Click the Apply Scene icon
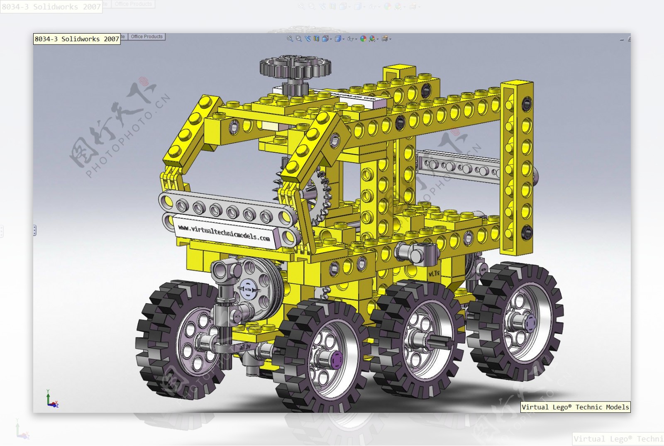The height and width of the screenshot is (446, 664). [372, 39]
